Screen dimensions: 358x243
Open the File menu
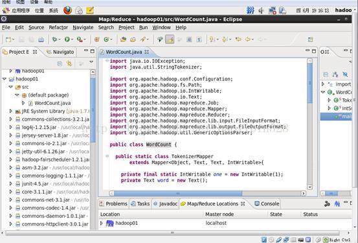[x=6, y=27]
